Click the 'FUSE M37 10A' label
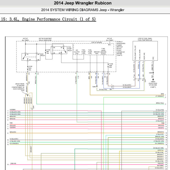This screenshot has height=170, width=170. [x=48, y=52]
